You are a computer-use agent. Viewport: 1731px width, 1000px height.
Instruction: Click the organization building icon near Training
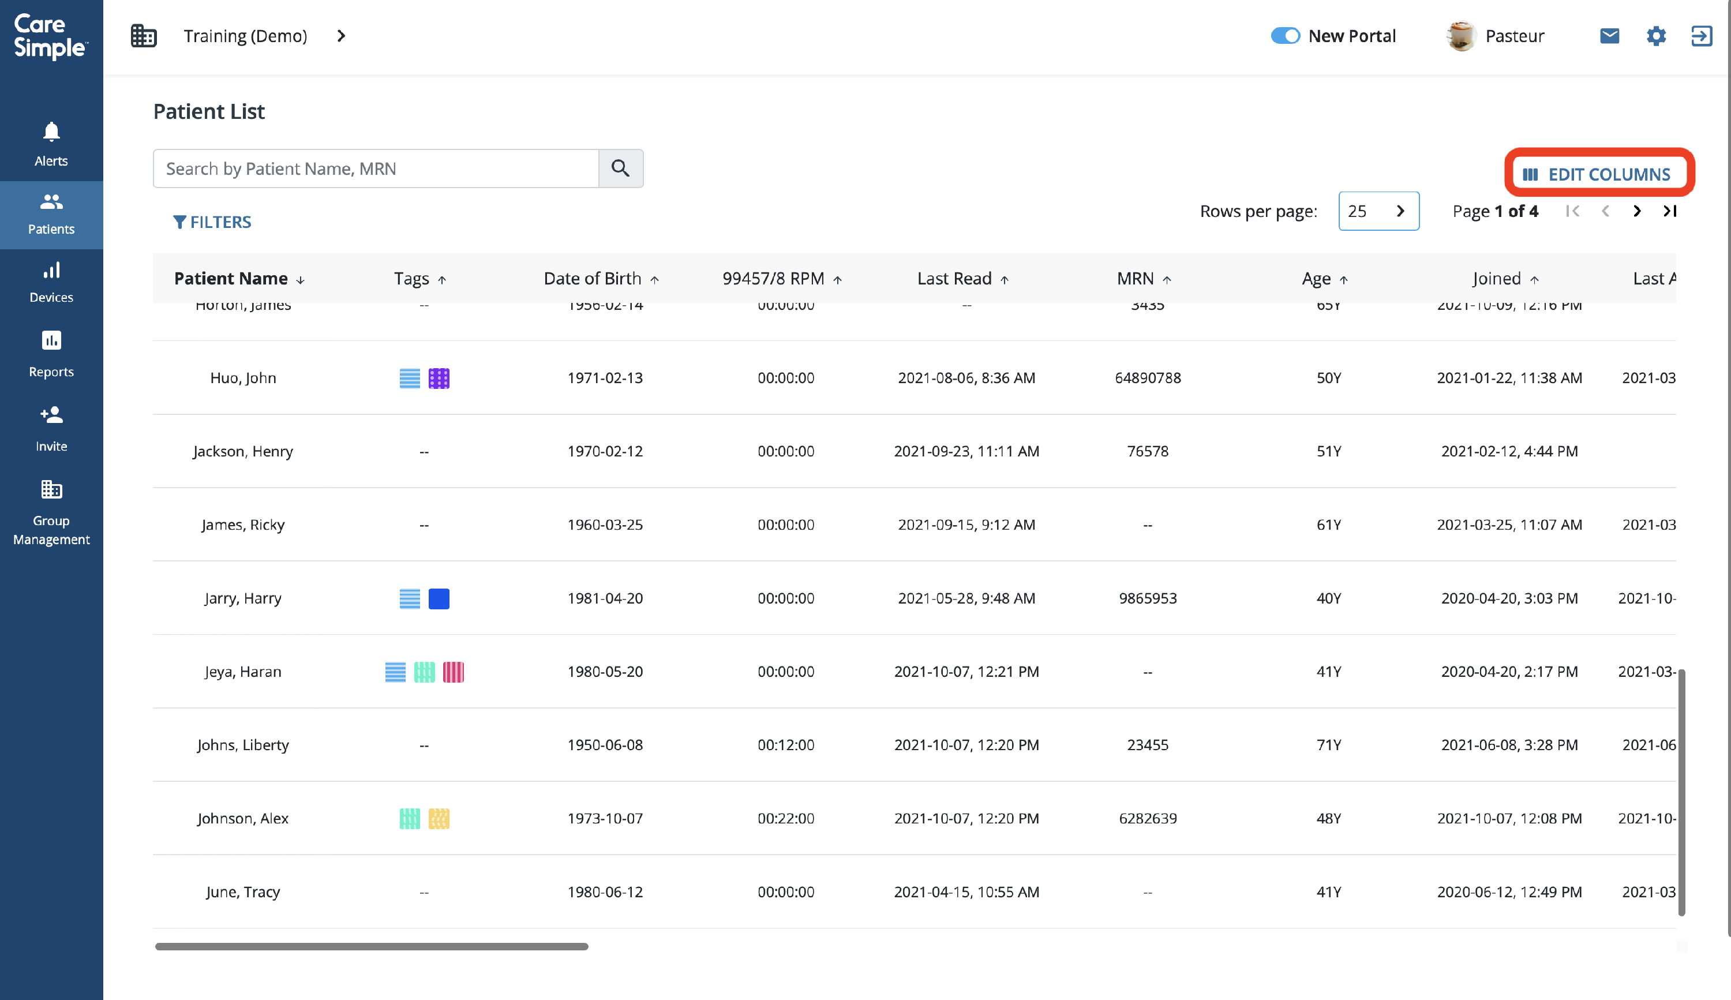pos(144,36)
